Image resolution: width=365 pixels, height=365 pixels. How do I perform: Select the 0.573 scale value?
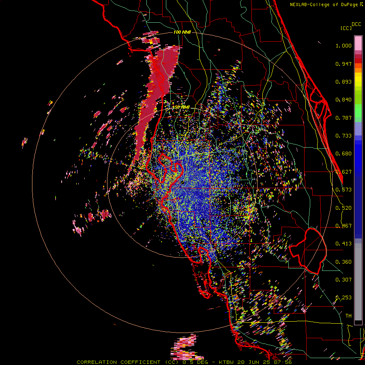pyautogui.click(x=344, y=190)
